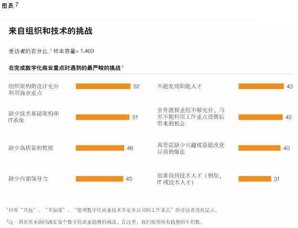Click the "图表 7" label at top
The width and height of the screenshot is (298, 228).
10,5
